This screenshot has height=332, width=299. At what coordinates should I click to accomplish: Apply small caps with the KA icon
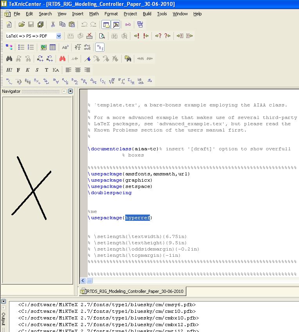click(56, 70)
